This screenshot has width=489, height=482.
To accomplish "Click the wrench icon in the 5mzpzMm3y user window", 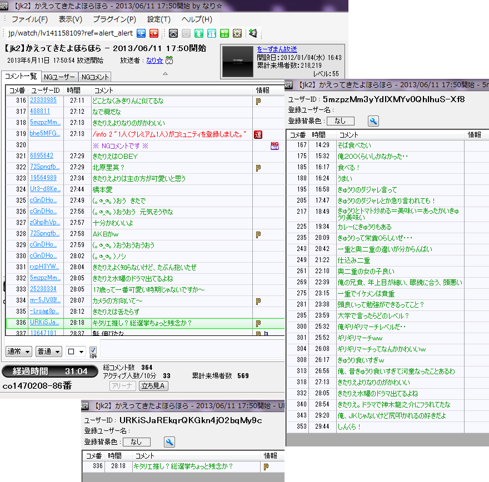I will click(373, 121).
